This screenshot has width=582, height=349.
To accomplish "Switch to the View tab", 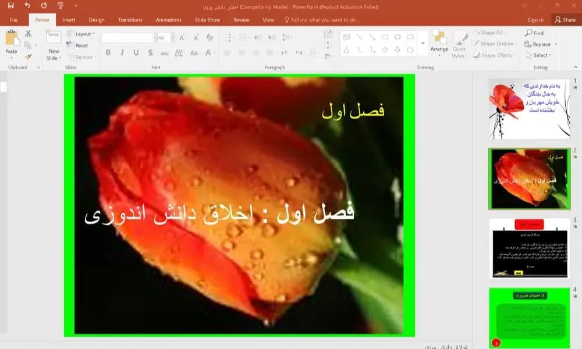I will tap(268, 20).
